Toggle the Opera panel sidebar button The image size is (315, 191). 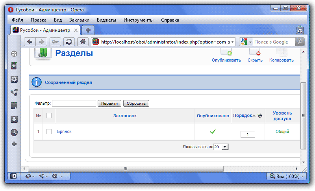[14, 176]
